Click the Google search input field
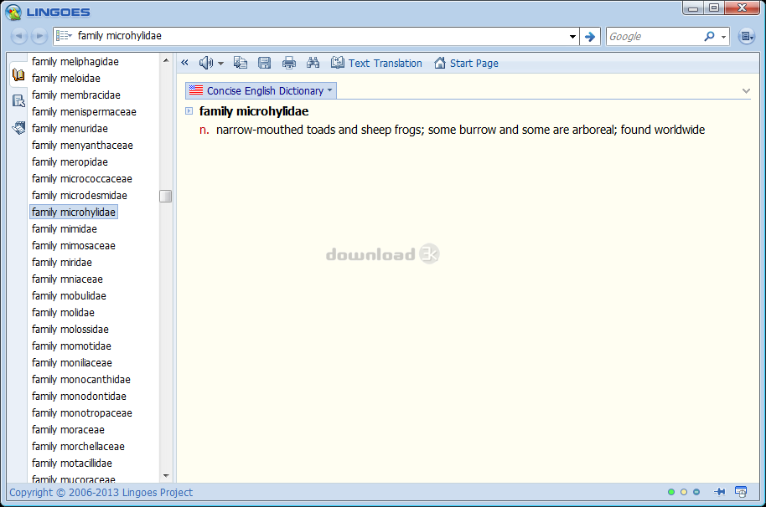Screen dimensions: 766x507 (655, 37)
